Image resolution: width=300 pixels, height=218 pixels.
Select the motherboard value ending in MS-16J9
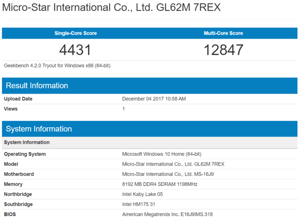(x=168, y=174)
